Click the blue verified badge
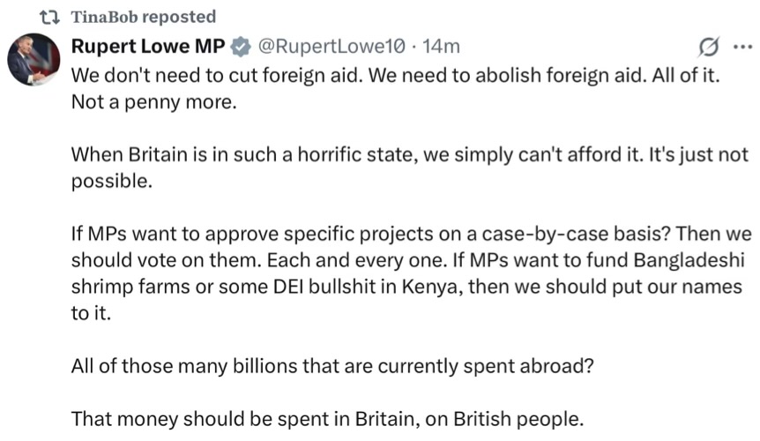The height and width of the screenshot is (441, 760). tap(240, 46)
